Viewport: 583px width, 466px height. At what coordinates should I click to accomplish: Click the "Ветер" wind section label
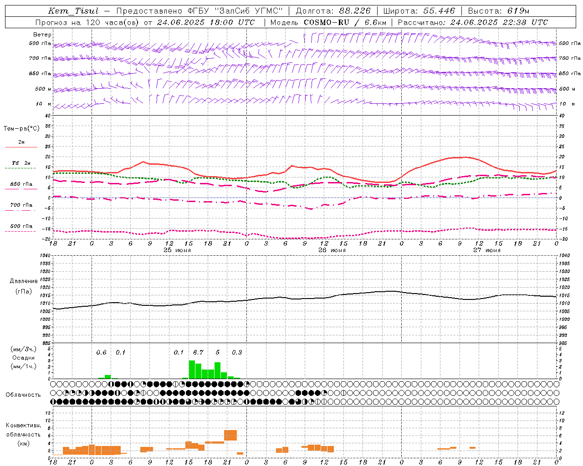coord(42,35)
